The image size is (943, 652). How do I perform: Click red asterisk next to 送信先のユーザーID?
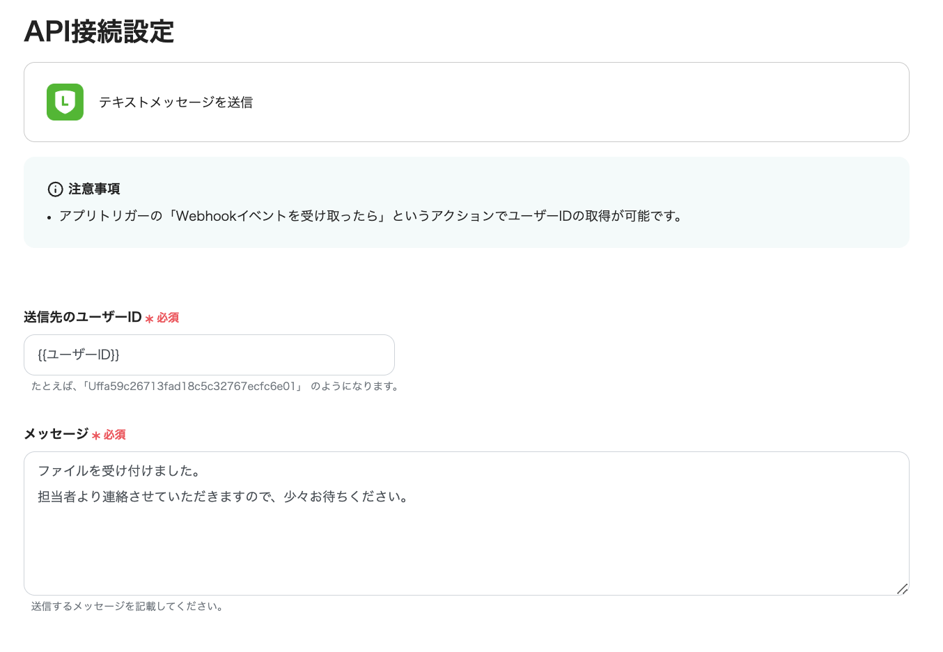(x=149, y=318)
